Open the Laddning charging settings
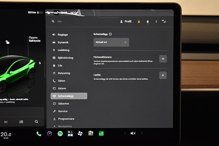 click(x=61, y=50)
